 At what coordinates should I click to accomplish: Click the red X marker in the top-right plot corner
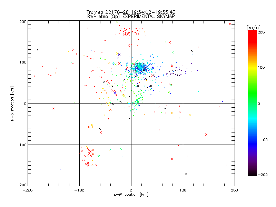[230, 24]
